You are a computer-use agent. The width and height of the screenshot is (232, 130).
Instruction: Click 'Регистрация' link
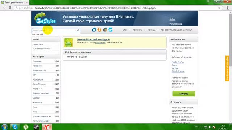point(175,24)
